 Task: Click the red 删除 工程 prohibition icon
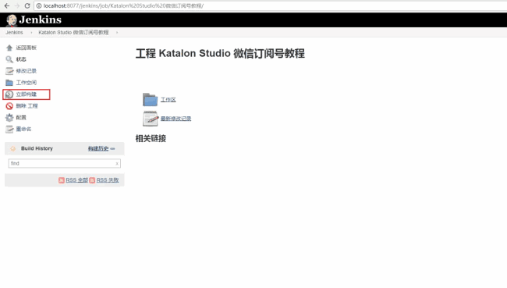click(x=9, y=106)
